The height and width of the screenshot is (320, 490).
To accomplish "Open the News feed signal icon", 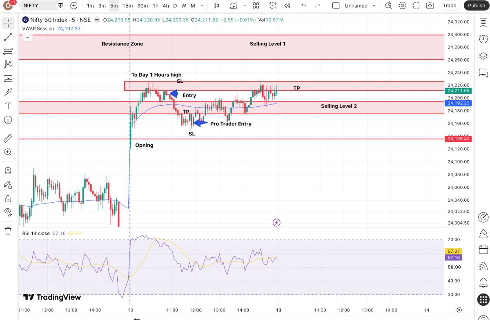I will pyautogui.click(x=483, y=266).
